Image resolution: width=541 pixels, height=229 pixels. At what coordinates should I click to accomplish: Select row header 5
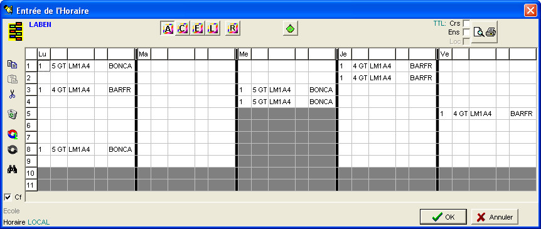click(31, 114)
